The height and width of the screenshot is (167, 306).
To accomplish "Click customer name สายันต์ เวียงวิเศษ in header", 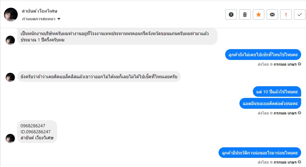I will [40, 11].
